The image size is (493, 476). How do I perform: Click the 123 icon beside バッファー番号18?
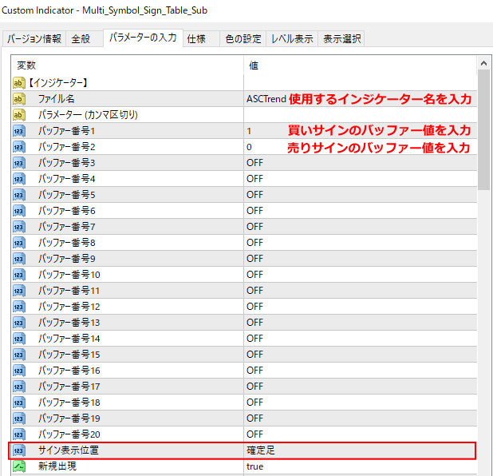pyautogui.click(x=19, y=403)
